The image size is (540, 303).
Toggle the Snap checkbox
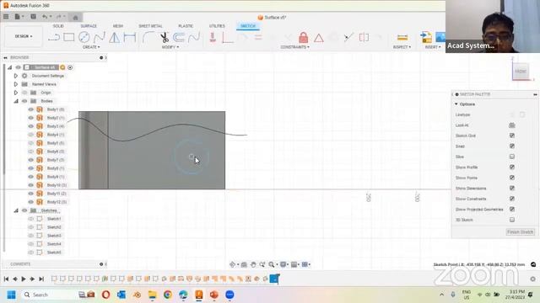click(512, 146)
